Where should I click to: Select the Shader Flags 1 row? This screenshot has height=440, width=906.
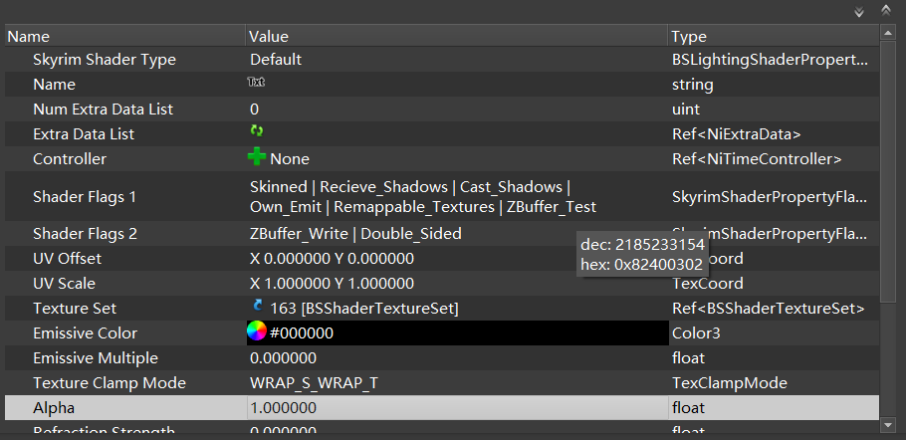pos(442,197)
